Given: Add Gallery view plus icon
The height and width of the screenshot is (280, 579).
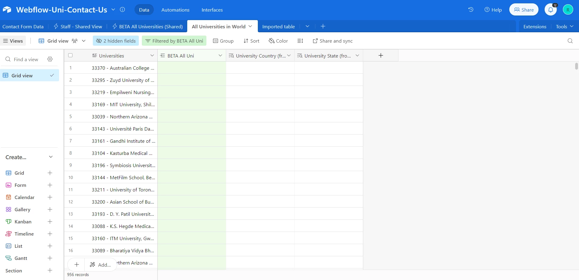Looking at the screenshot, I should coord(50,209).
